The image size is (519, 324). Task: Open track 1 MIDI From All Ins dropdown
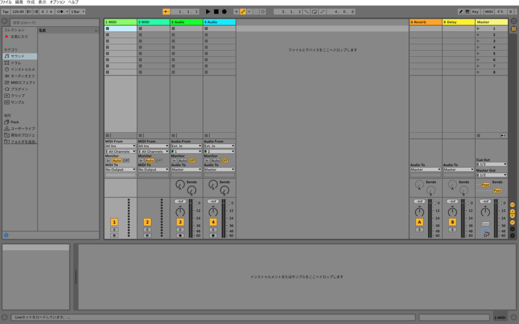pyautogui.click(x=121, y=146)
